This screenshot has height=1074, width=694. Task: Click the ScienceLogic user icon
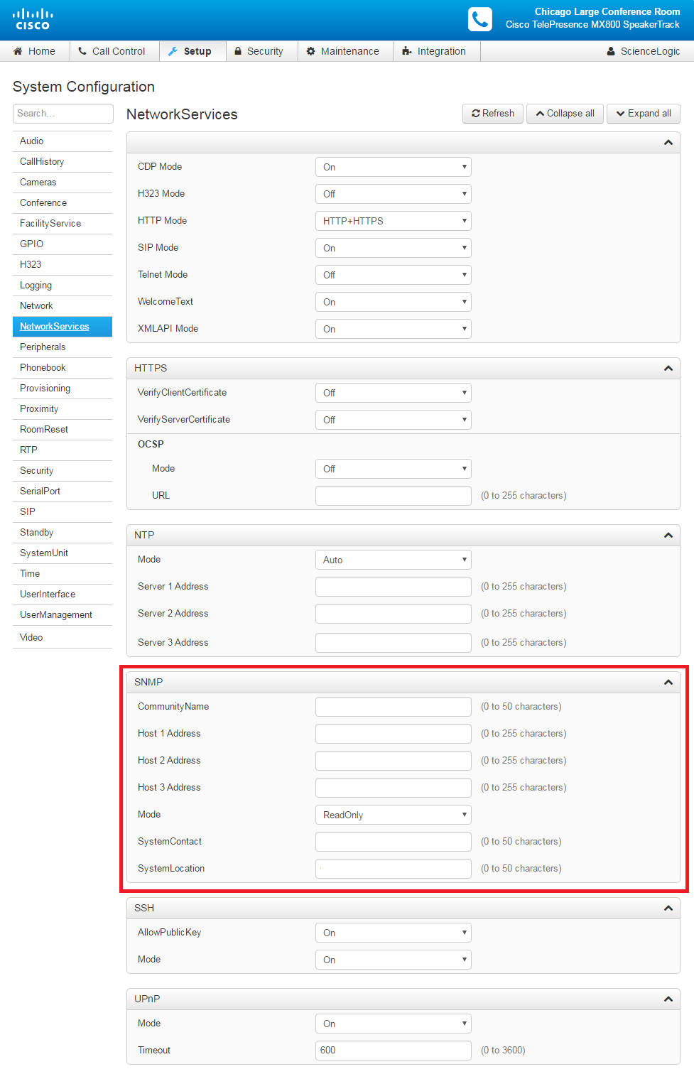coord(611,51)
